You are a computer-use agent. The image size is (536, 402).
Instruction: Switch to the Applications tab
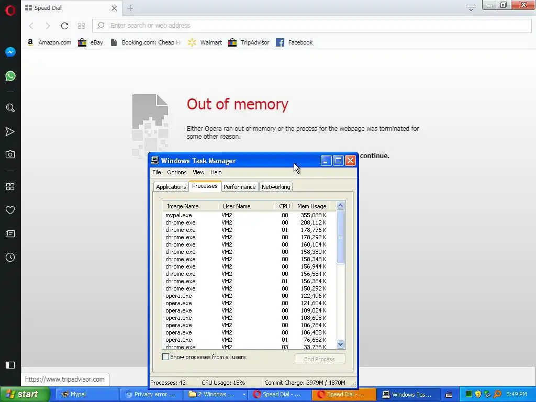click(x=171, y=187)
